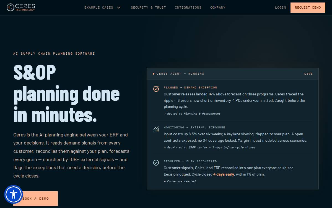The width and height of the screenshot is (332, 208).
Task: Click the Ceres Technology logo
Action: [x=21, y=7]
